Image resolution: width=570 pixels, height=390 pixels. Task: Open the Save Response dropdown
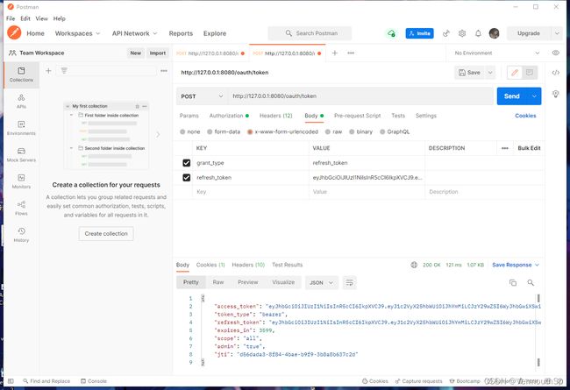(x=516, y=265)
